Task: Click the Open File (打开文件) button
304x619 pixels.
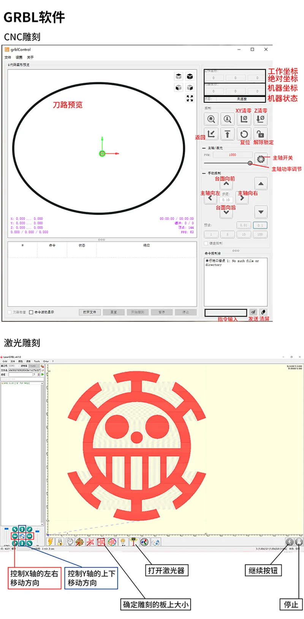Action: pyautogui.click(x=90, y=312)
